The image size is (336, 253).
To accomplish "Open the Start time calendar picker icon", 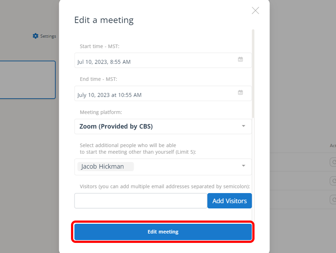I will [x=240, y=60].
